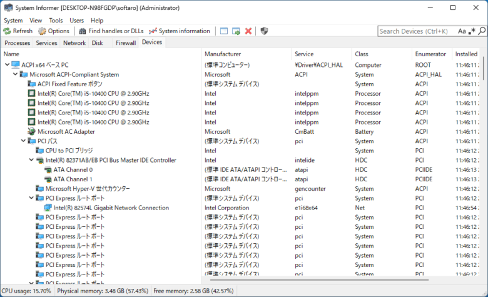
Task: Toggle the regex search option icon
Action: [x=472, y=31]
